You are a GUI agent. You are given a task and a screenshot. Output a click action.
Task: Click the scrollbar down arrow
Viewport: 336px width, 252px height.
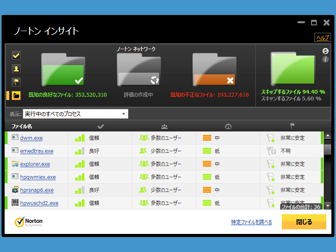click(328, 206)
